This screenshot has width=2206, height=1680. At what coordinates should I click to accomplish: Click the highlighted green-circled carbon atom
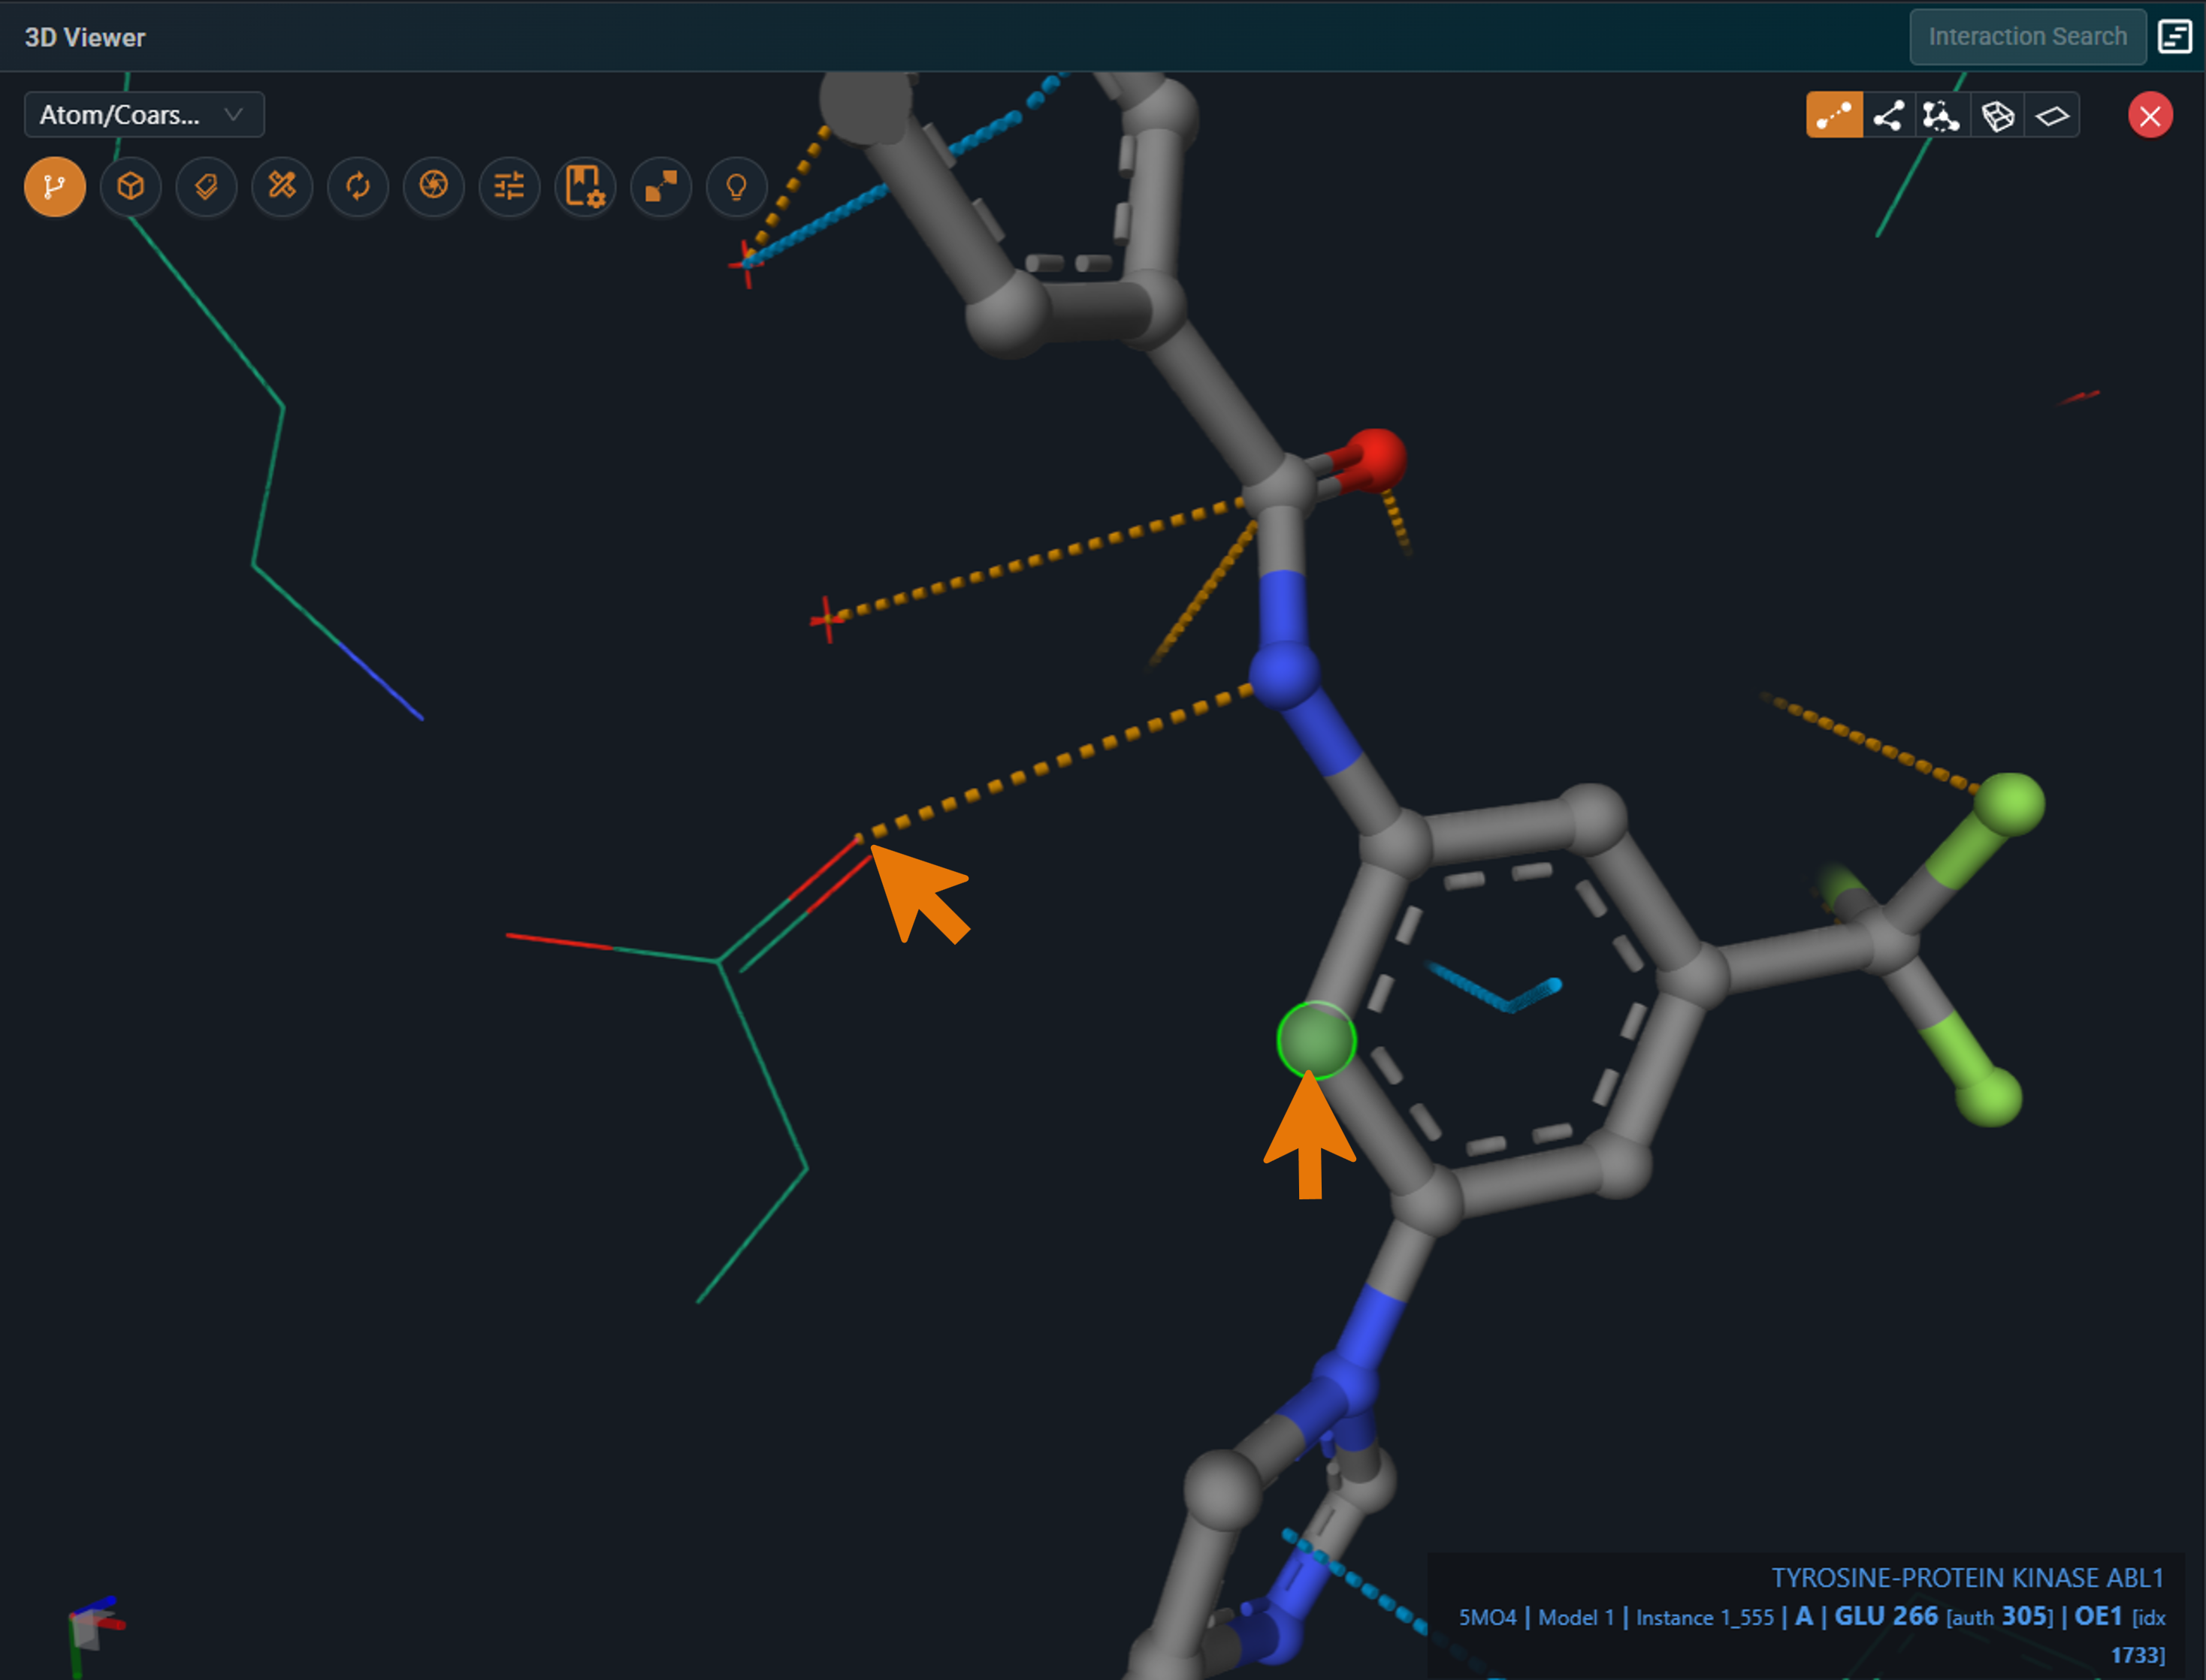point(1316,1040)
